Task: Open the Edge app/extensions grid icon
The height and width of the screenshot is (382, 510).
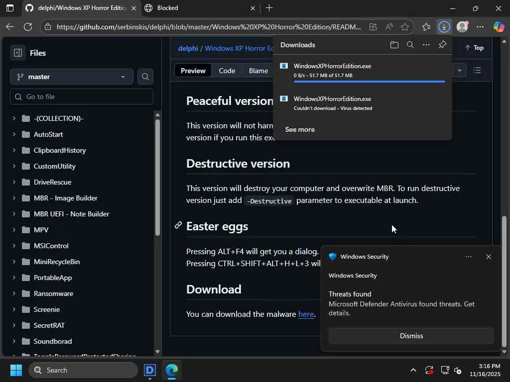Action: 373,27
